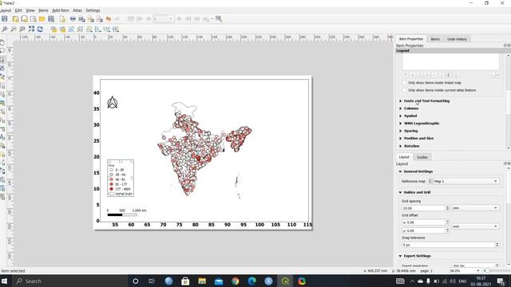Select the legend item on the map canvas
511x287 pixels.
[x=121, y=178]
